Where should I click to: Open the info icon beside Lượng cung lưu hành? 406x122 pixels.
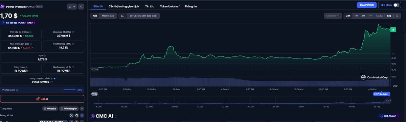pos(51,78)
